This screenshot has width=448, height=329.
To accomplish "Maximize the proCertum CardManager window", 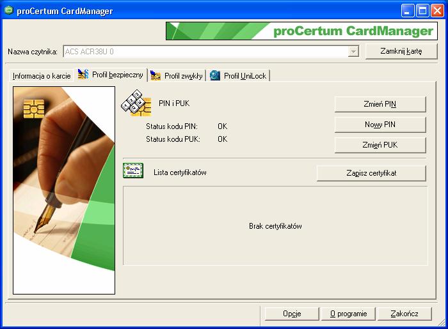I will point(422,11).
